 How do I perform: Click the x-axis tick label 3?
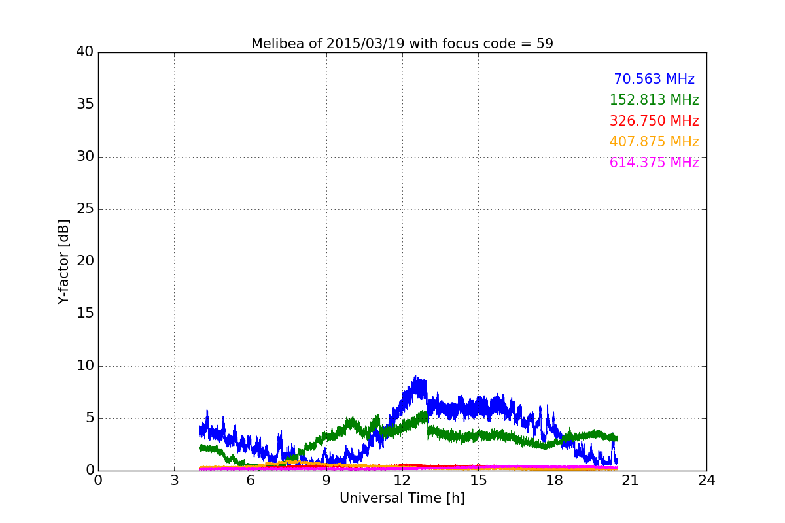(x=174, y=480)
